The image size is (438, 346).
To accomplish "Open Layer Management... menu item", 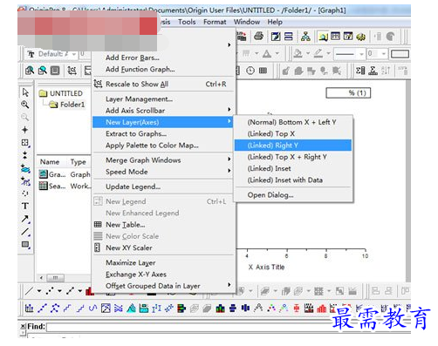I will [x=163, y=98].
